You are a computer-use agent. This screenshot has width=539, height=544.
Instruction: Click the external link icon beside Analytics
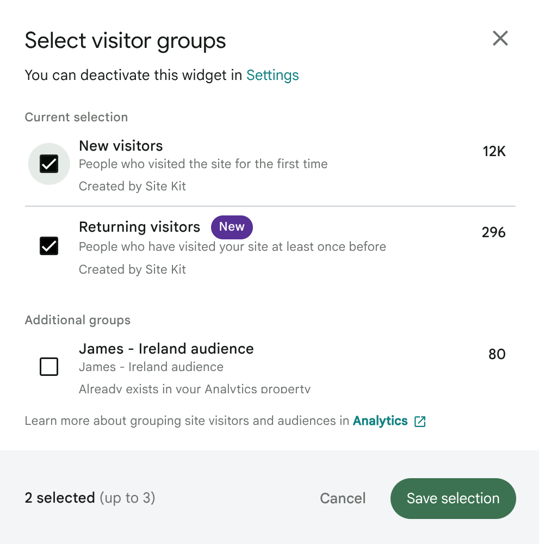pos(420,422)
